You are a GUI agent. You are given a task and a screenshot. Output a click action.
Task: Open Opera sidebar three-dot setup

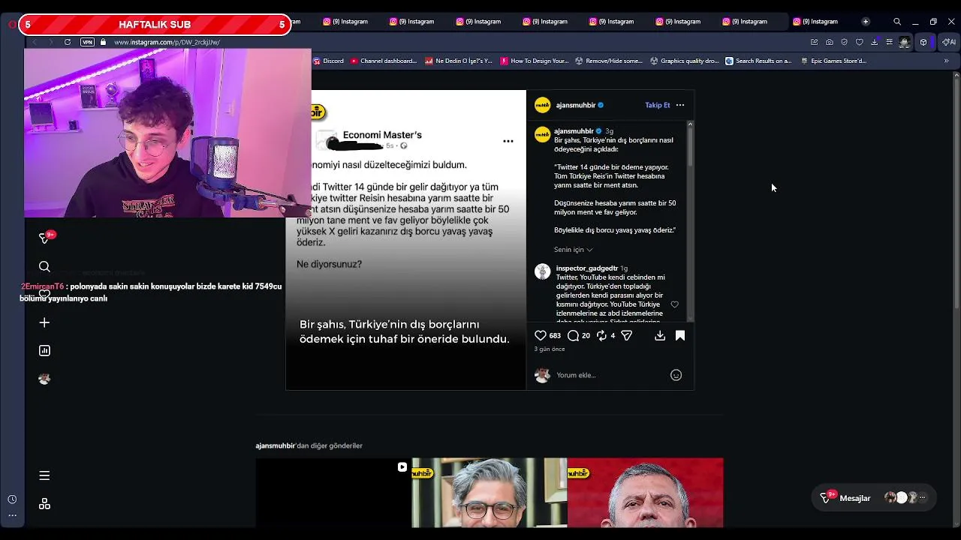click(x=12, y=515)
